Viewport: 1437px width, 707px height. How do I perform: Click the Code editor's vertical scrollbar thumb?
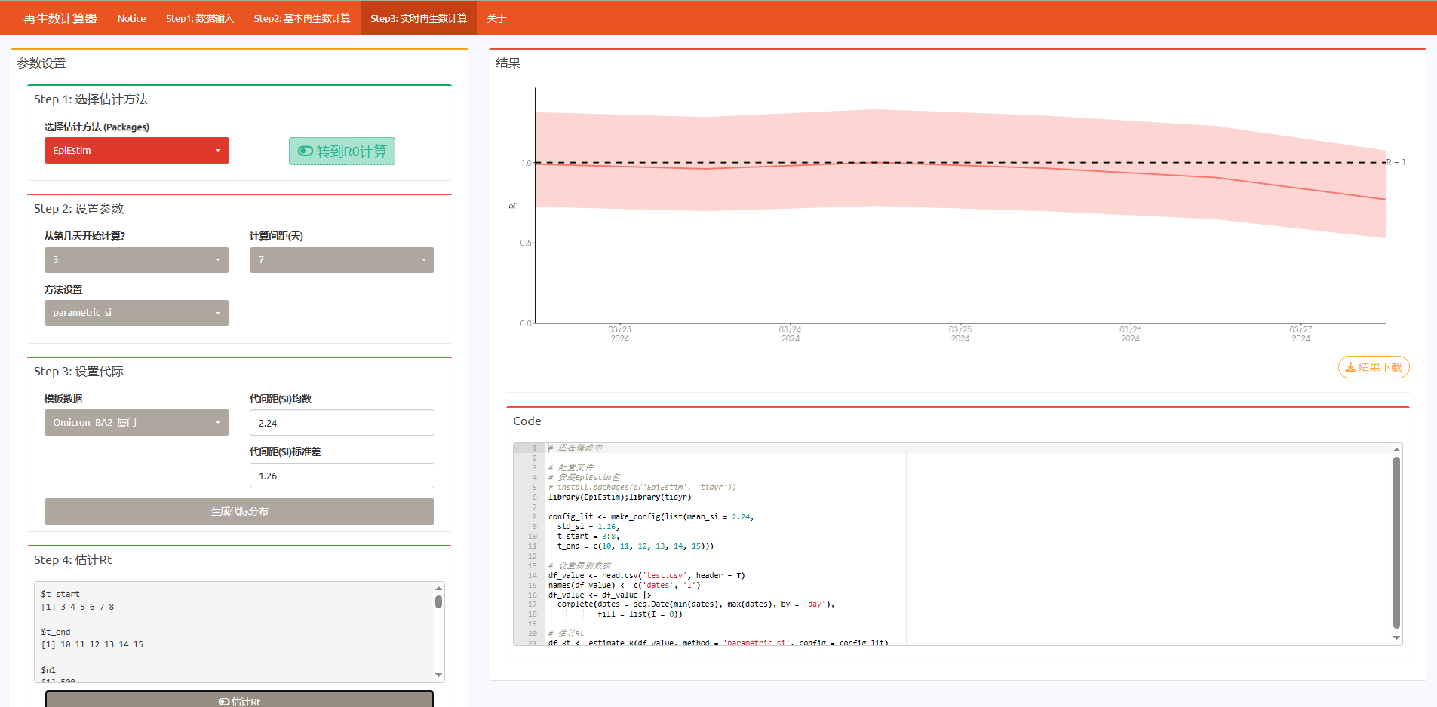pos(1396,541)
